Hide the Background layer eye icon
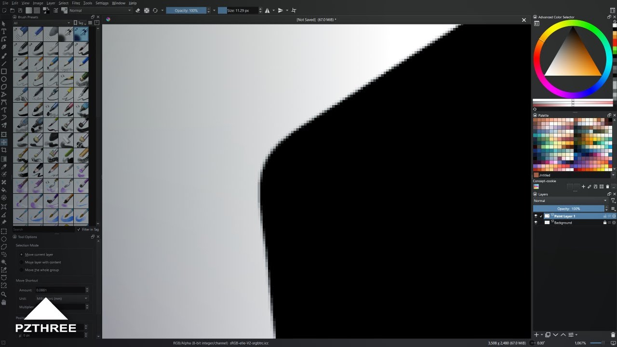 click(536, 223)
